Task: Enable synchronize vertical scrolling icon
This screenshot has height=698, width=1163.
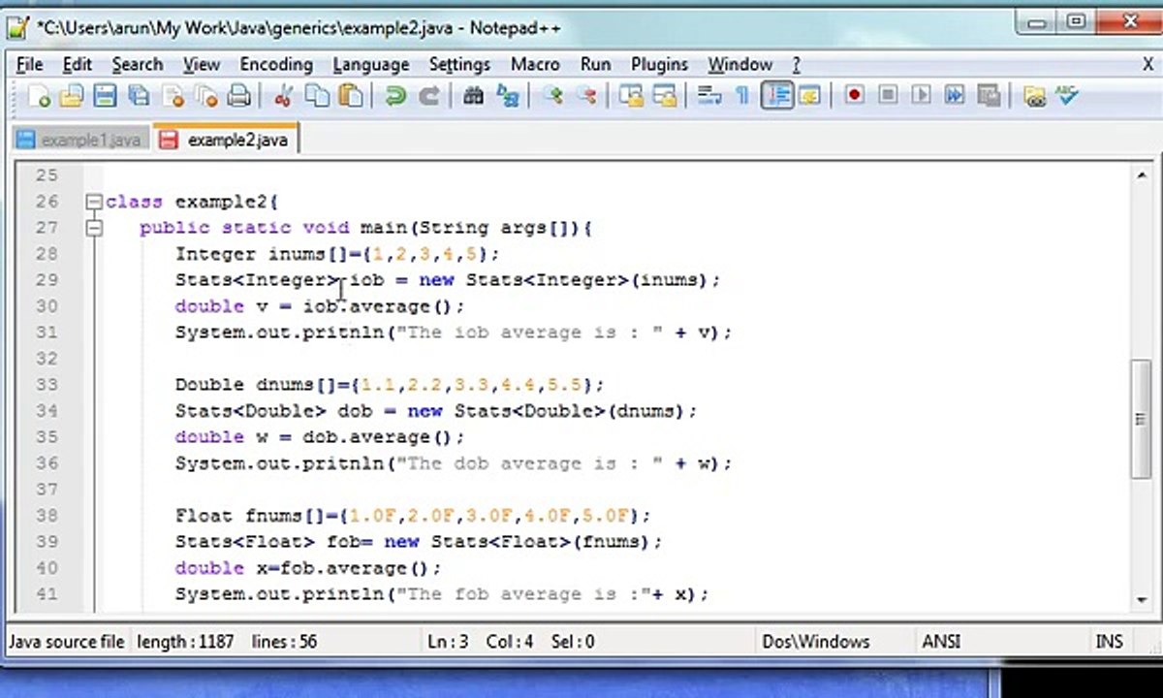Action: click(x=631, y=96)
